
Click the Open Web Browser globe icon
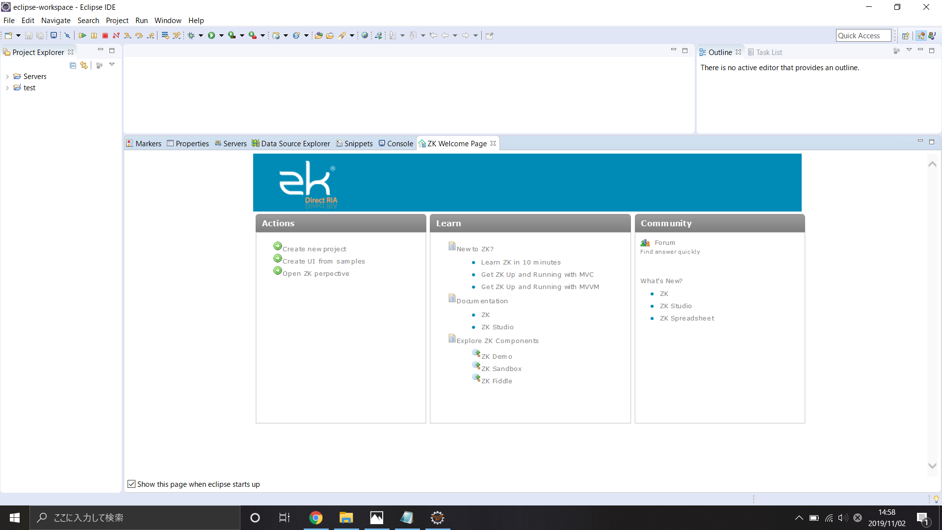point(365,35)
